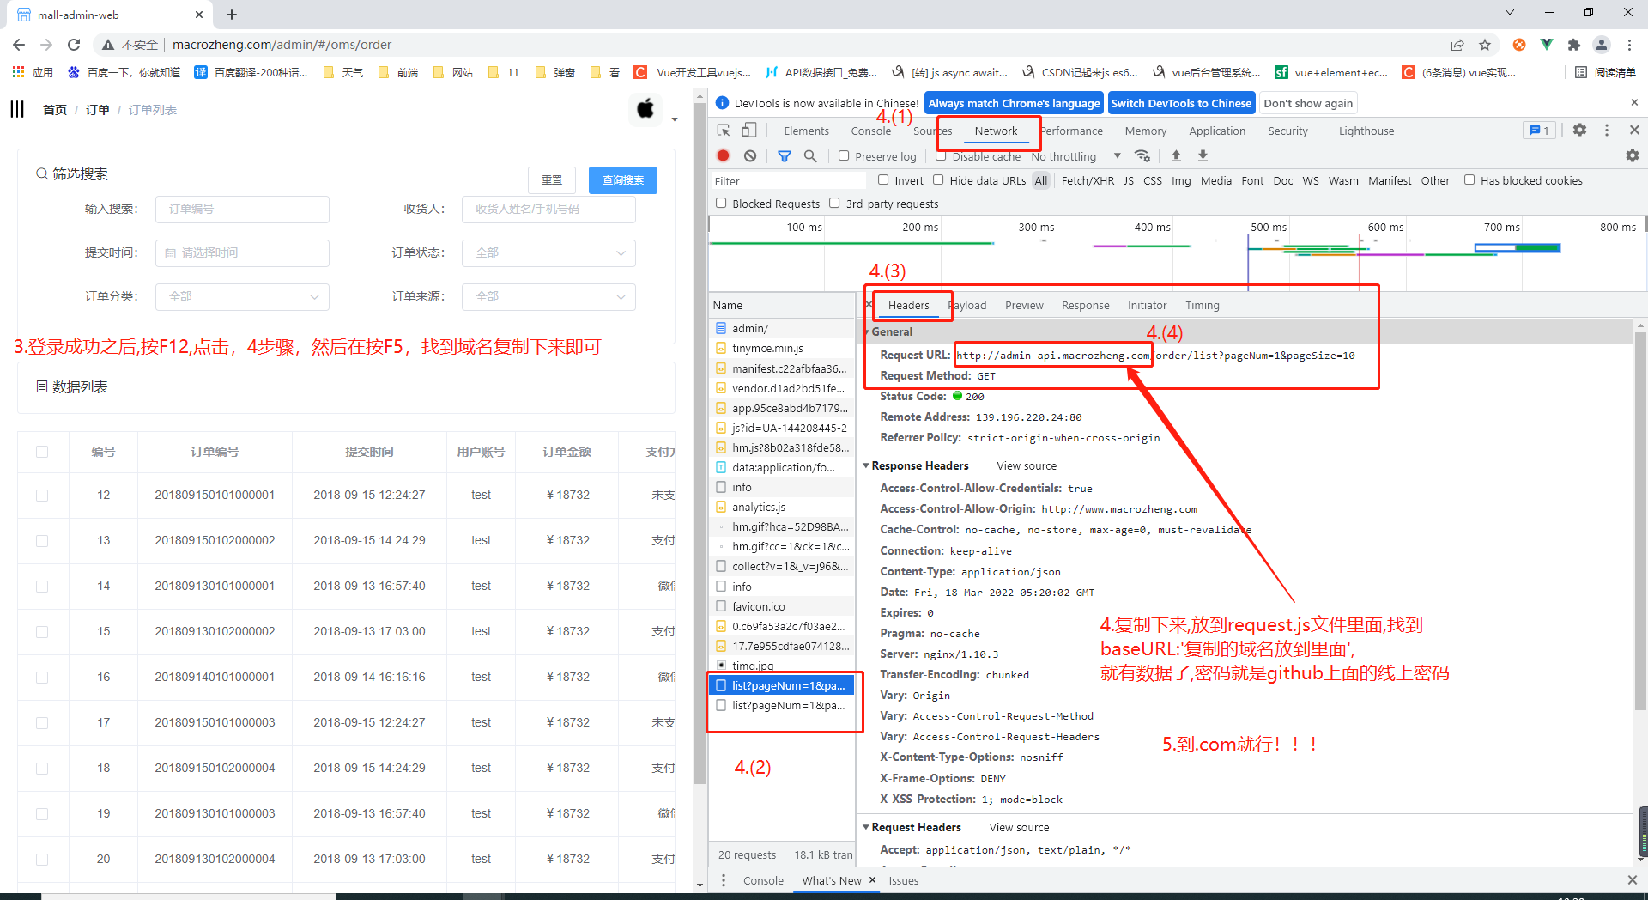Open the Chrome profile avatar

pos(1602,45)
